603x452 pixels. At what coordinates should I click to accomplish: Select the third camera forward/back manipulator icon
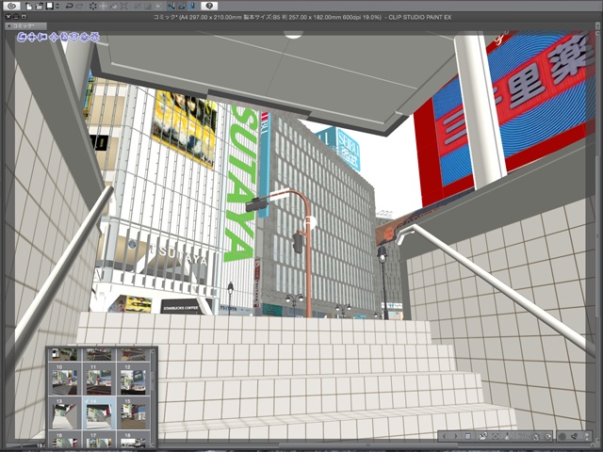click(x=42, y=37)
